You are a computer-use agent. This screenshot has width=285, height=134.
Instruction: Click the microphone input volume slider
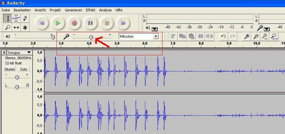click(x=91, y=37)
